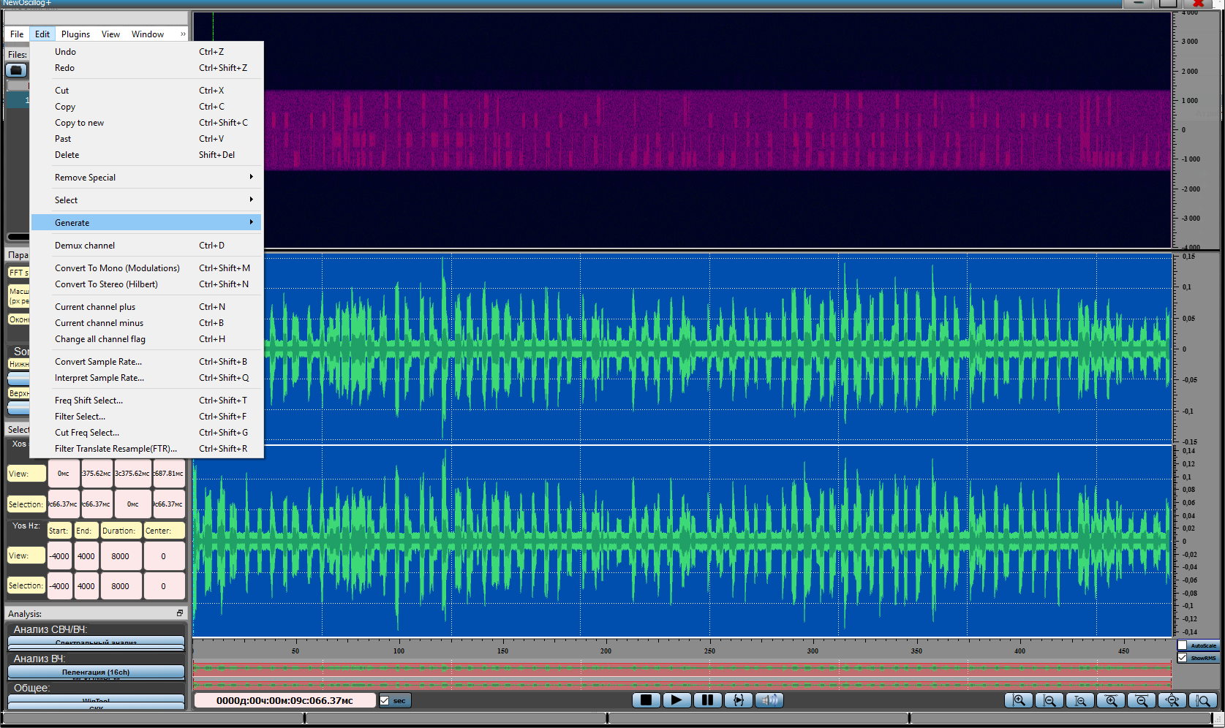Click the spectrogram magenta band display
This screenshot has height=728, width=1225.
click(717, 130)
